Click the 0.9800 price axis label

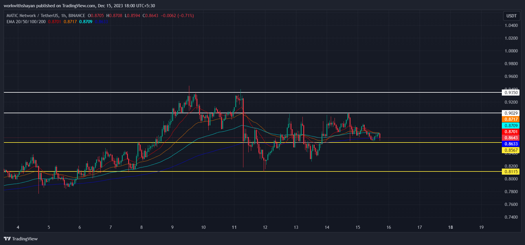[x=511, y=64]
